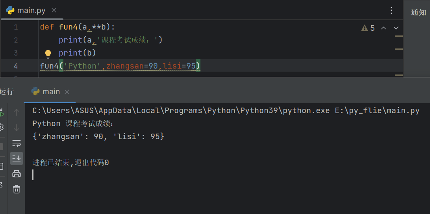Click the 运行 tool window label
The image size is (430, 214).
pos(7,92)
